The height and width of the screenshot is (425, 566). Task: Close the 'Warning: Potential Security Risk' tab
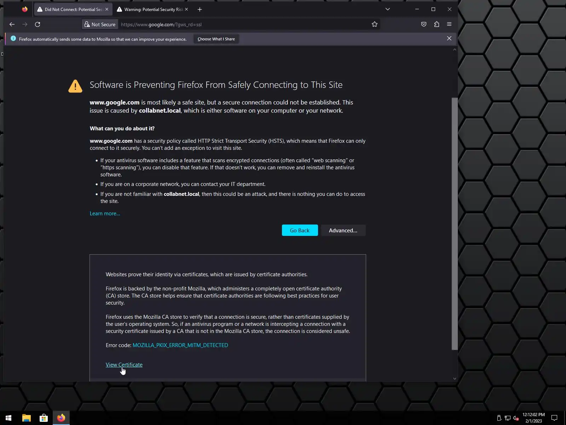pos(186,10)
